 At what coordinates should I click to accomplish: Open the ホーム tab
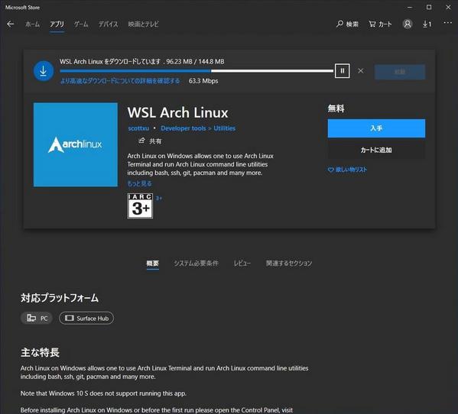pos(32,24)
